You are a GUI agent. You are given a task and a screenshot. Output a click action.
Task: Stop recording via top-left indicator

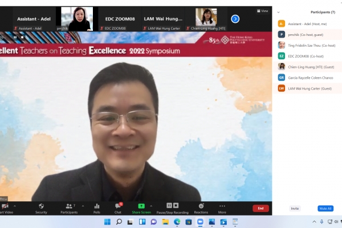point(22,37)
